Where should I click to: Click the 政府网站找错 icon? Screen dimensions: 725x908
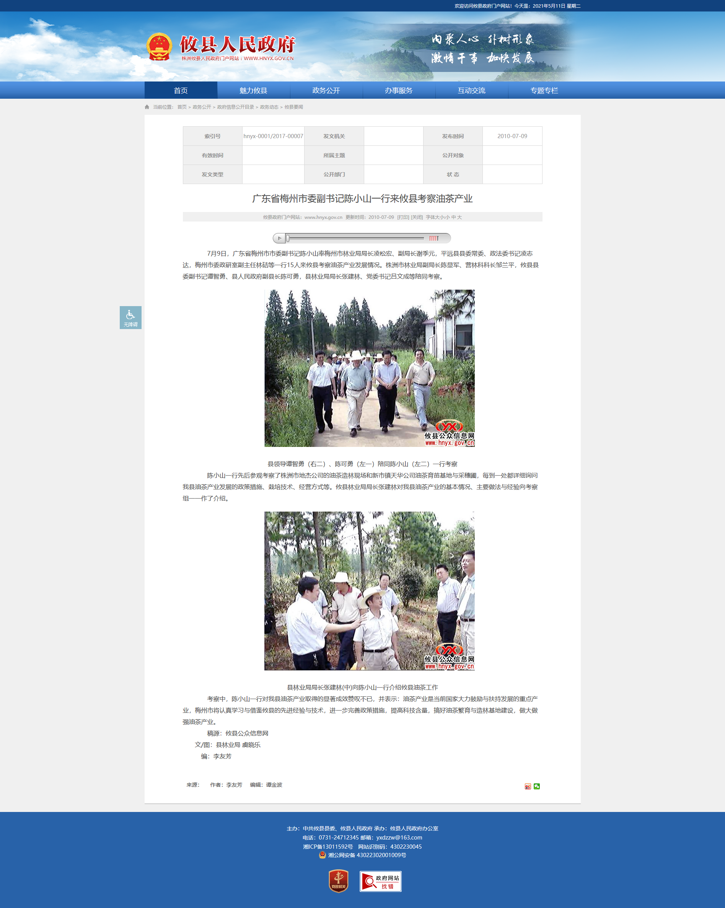380,882
